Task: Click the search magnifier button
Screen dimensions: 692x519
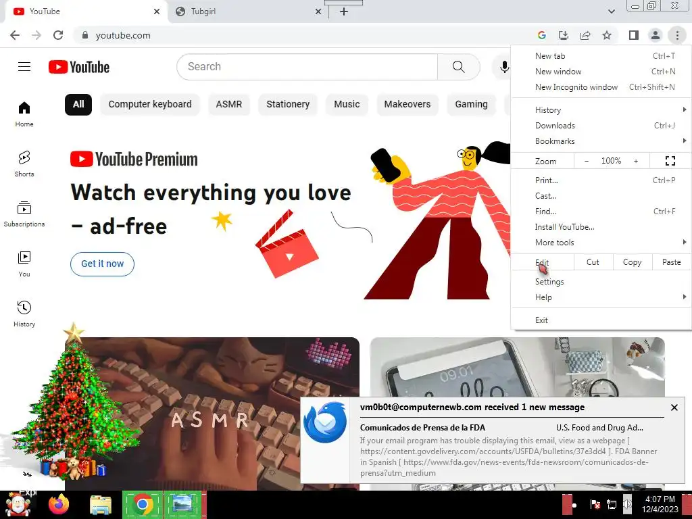Action: click(x=459, y=67)
